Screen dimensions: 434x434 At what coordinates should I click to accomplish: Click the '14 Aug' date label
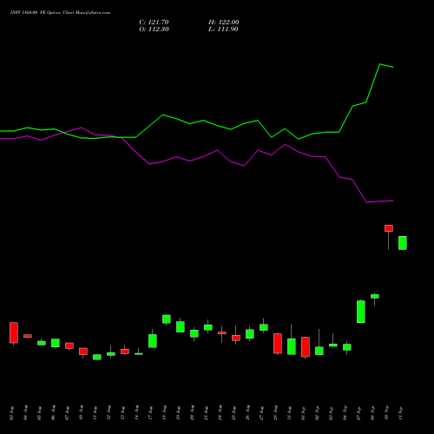137,413
